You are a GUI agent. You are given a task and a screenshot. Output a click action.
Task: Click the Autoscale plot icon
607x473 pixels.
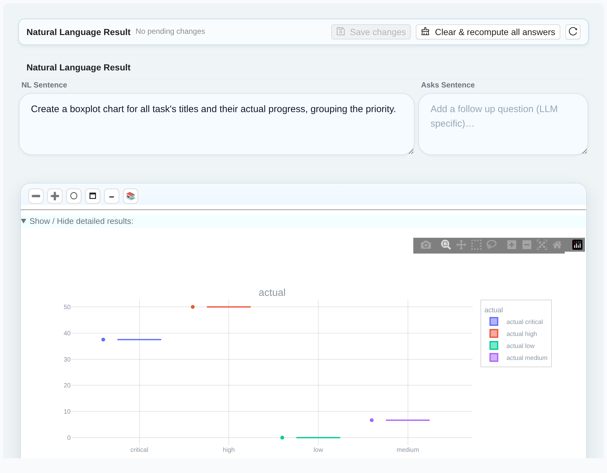point(542,245)
